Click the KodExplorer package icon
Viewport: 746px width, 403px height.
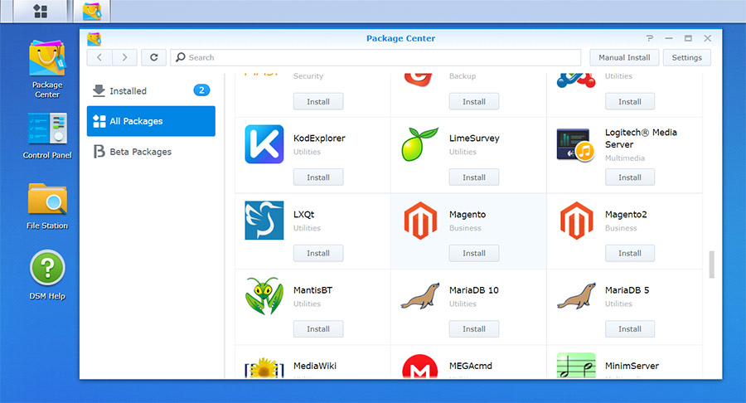pos(264,144)
